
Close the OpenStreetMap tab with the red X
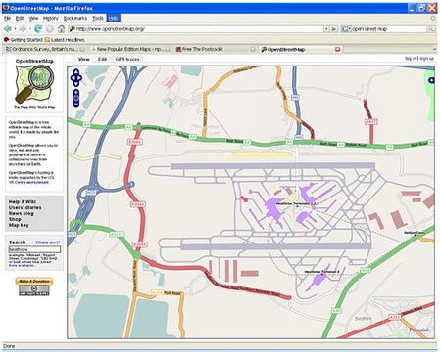(338, 49)
